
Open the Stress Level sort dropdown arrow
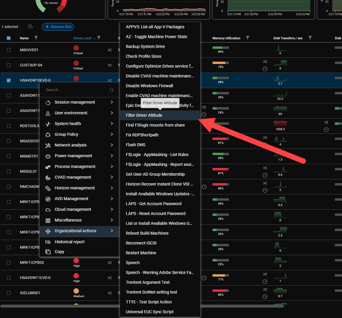tap(94, 38)
